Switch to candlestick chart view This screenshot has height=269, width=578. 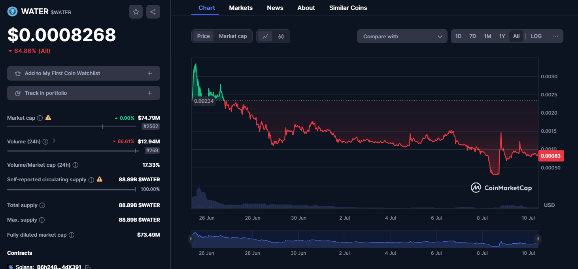[281, 36]
